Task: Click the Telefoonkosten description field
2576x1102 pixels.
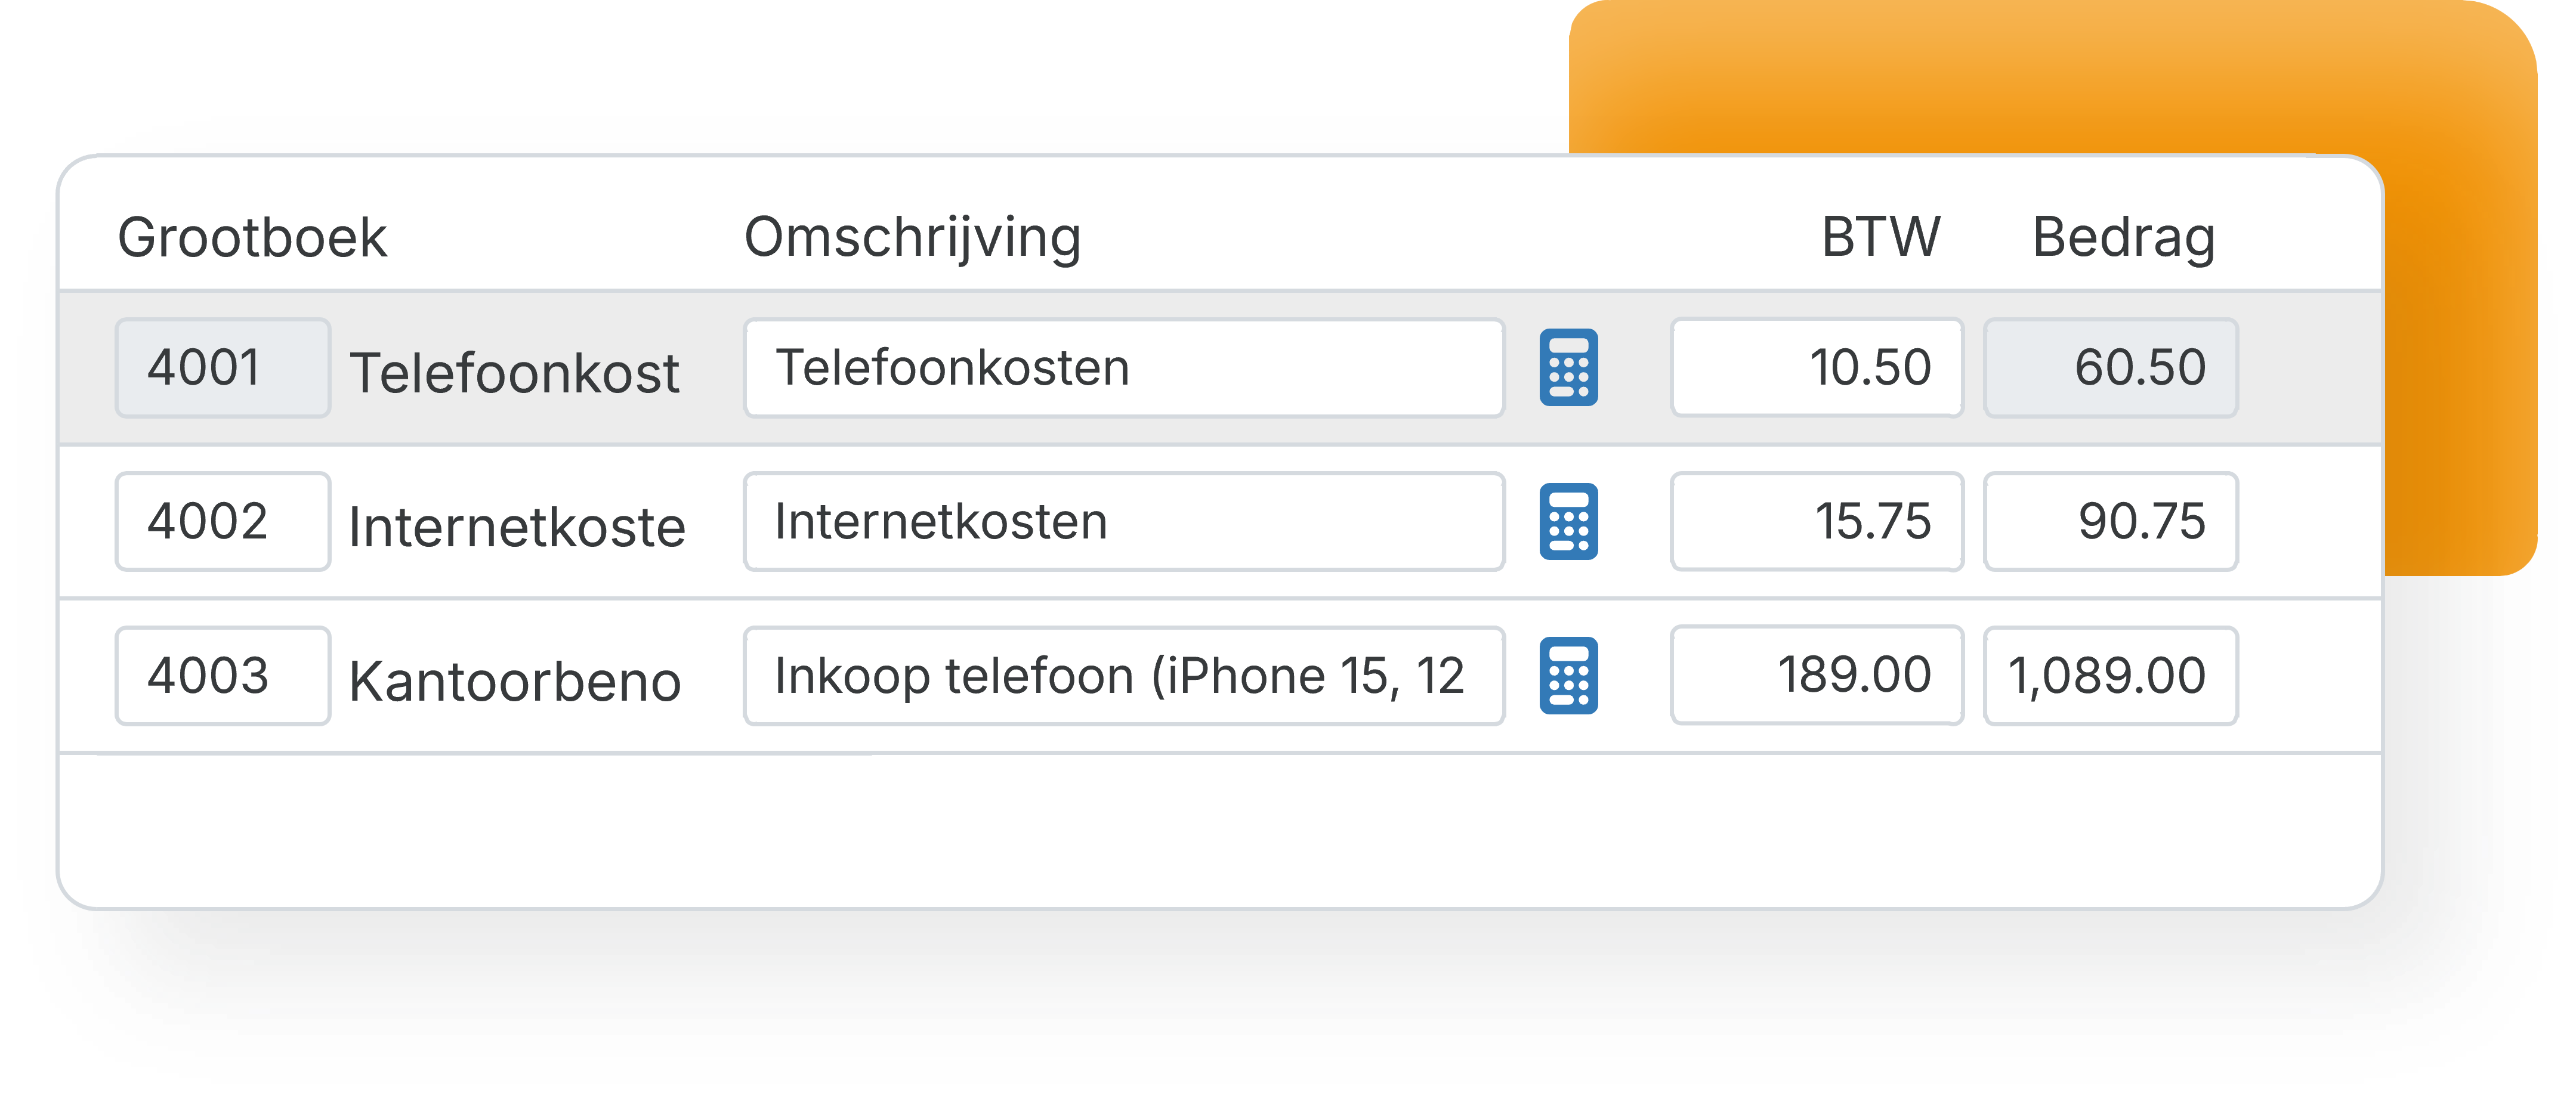Action: pos(1123,367)
